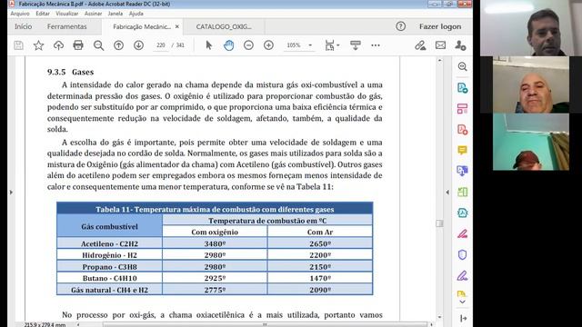
Task: Open the Editar menu
Action: click(x=43, y=14)
